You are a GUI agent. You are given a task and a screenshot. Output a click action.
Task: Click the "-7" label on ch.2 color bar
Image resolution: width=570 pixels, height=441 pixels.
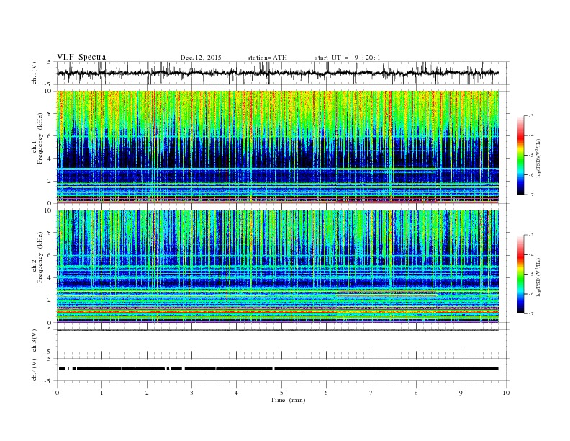[531, 313]
